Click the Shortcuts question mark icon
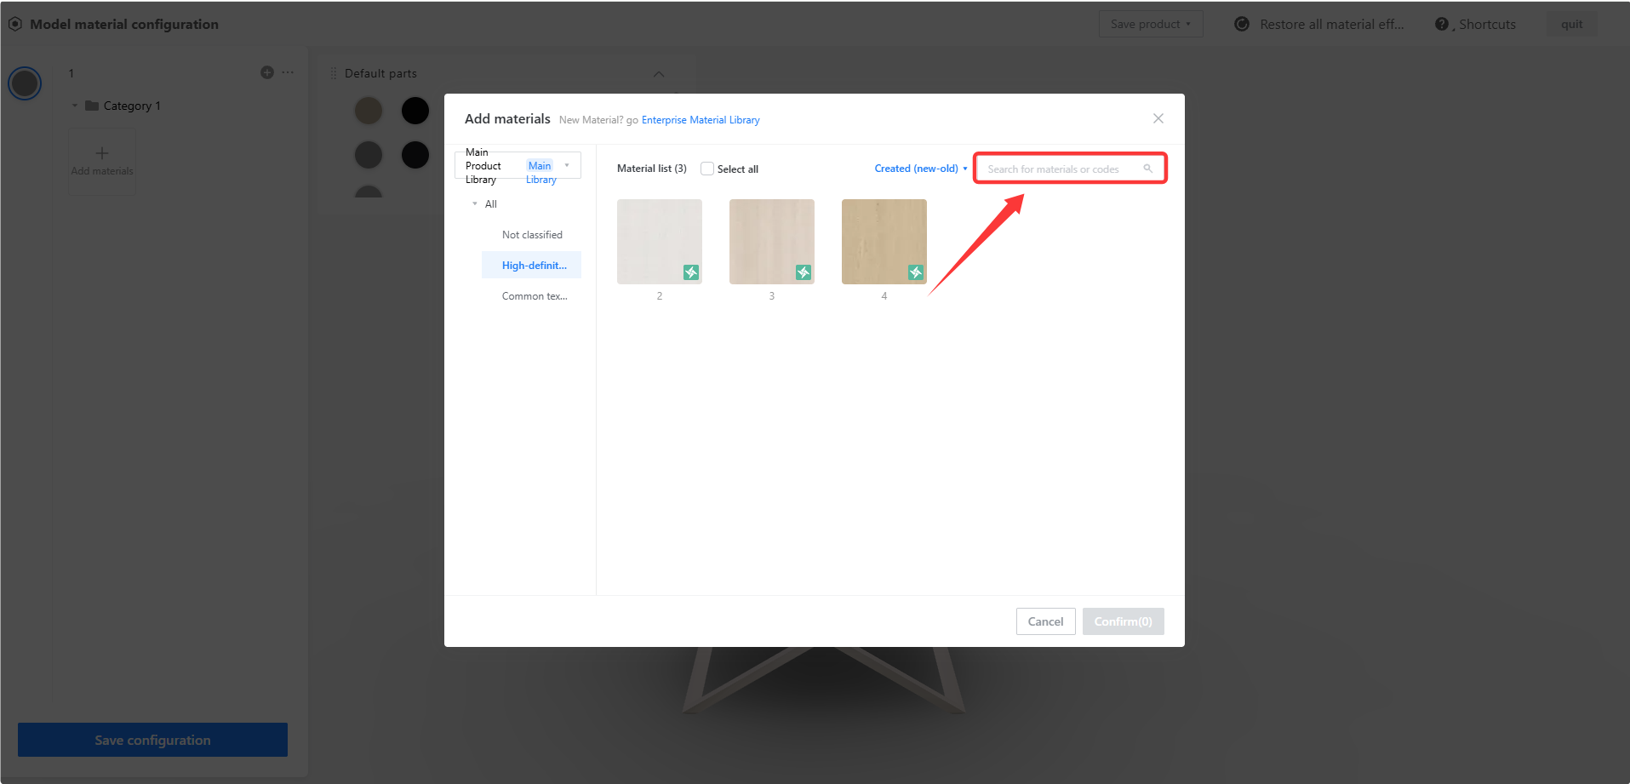The image size is (1630, 784). click(1442, 24)
